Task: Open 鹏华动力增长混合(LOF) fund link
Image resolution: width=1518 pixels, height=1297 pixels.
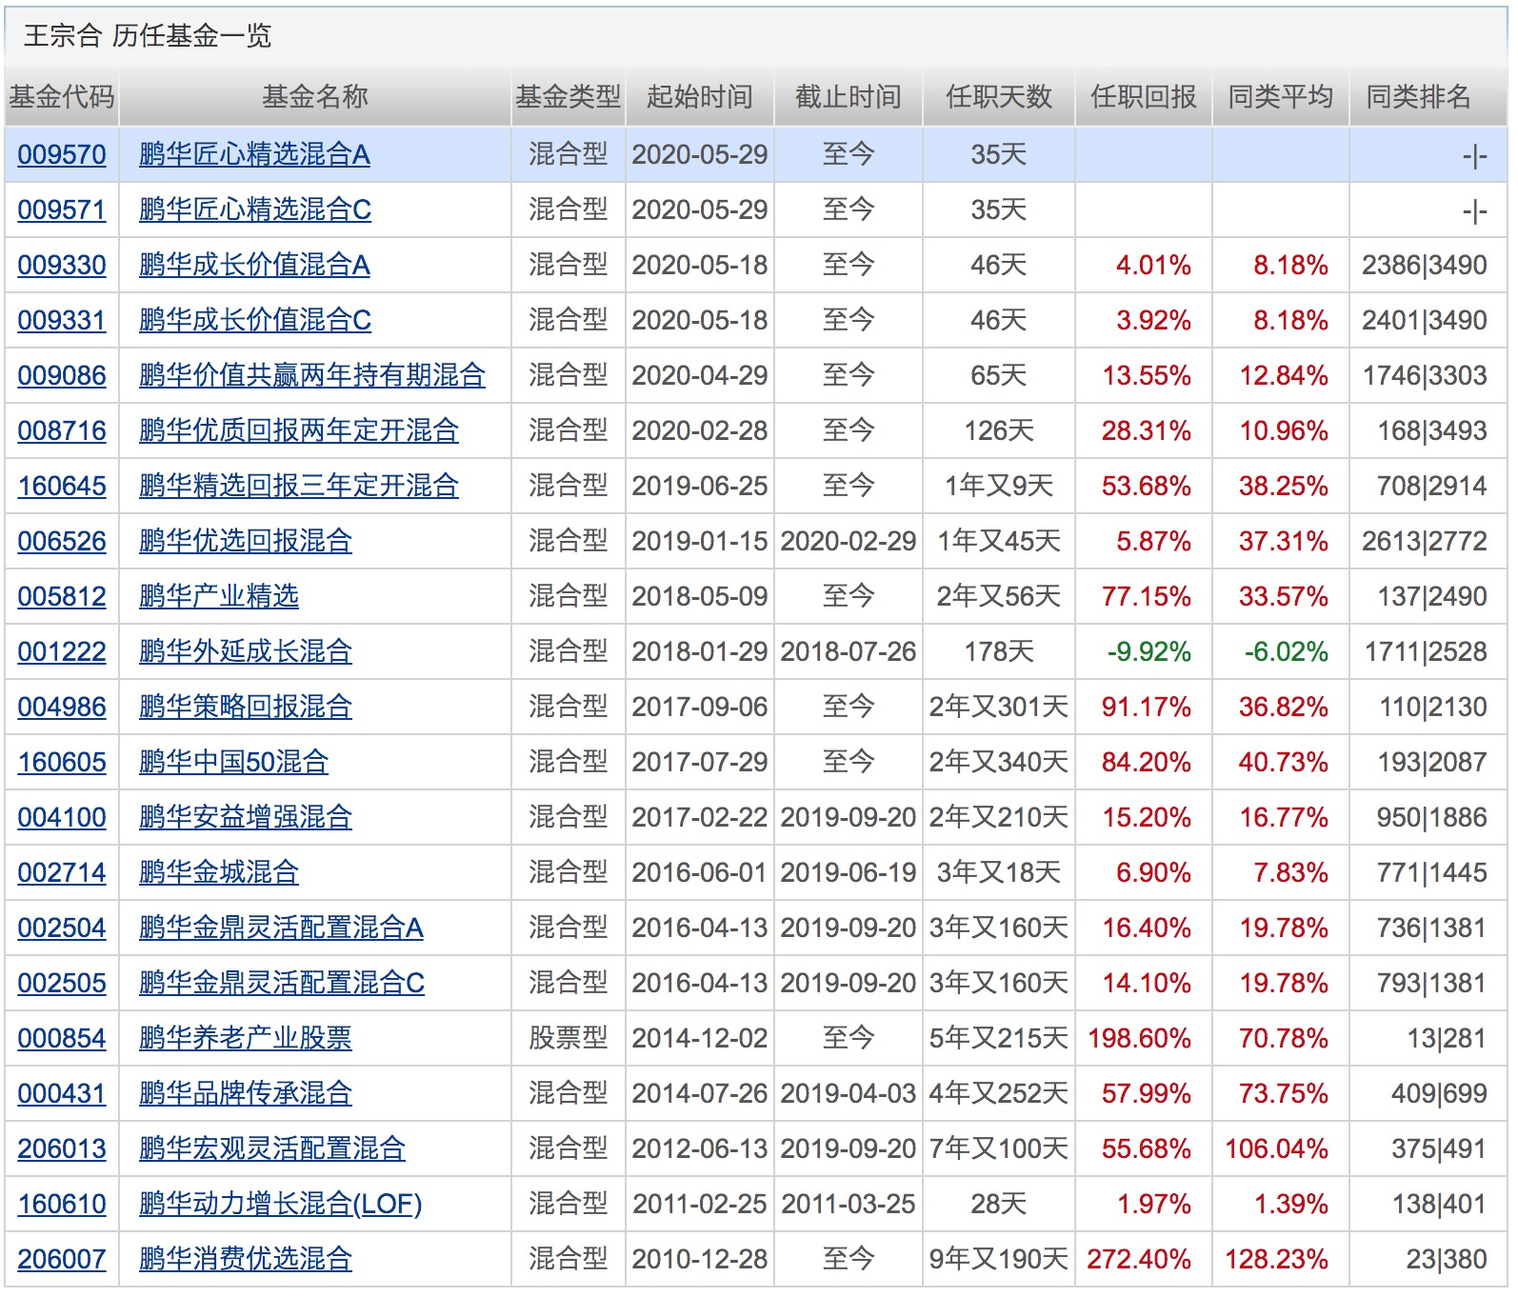Action: pyautogui.click(x=280, y=1204)
